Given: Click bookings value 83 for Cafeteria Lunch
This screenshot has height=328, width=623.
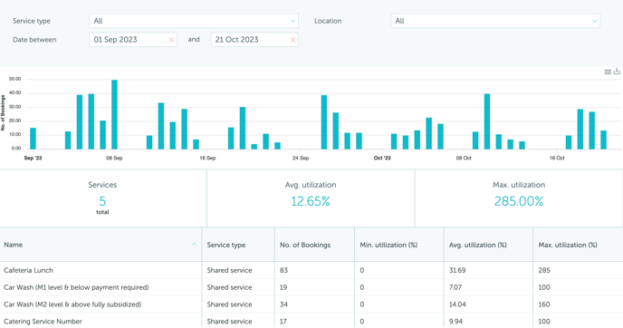Looking at the screenshot, I should coord(283,270).
